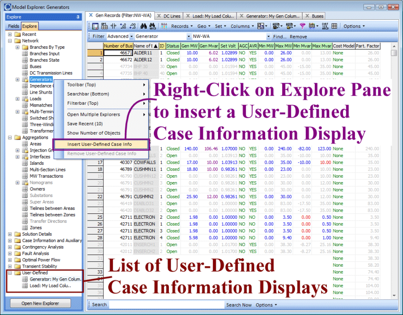Pin the Explore pane with pushpin icon
This screenshot has width=403, height=315.
pyautogui.click(x=78, y=17)
